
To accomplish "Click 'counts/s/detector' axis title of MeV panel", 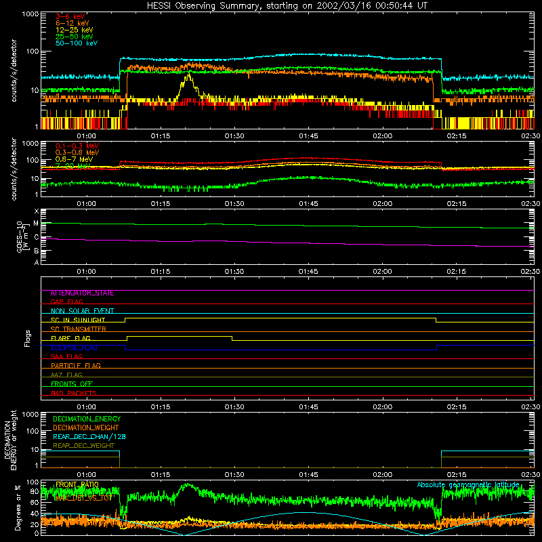I will [14, 169].
